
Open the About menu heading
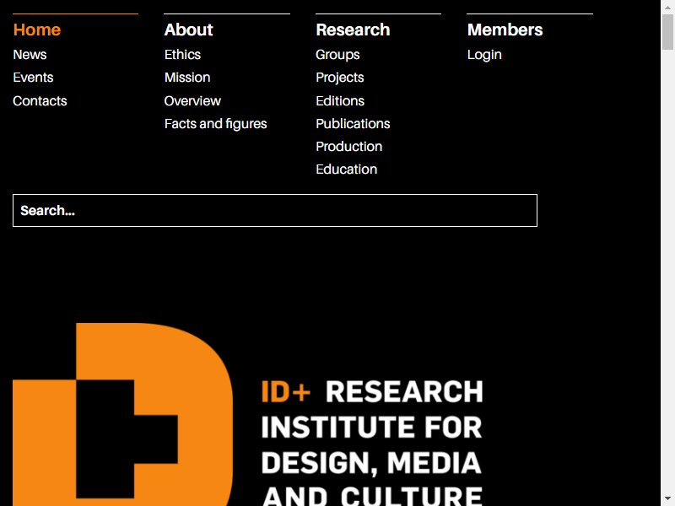point(188,30)
